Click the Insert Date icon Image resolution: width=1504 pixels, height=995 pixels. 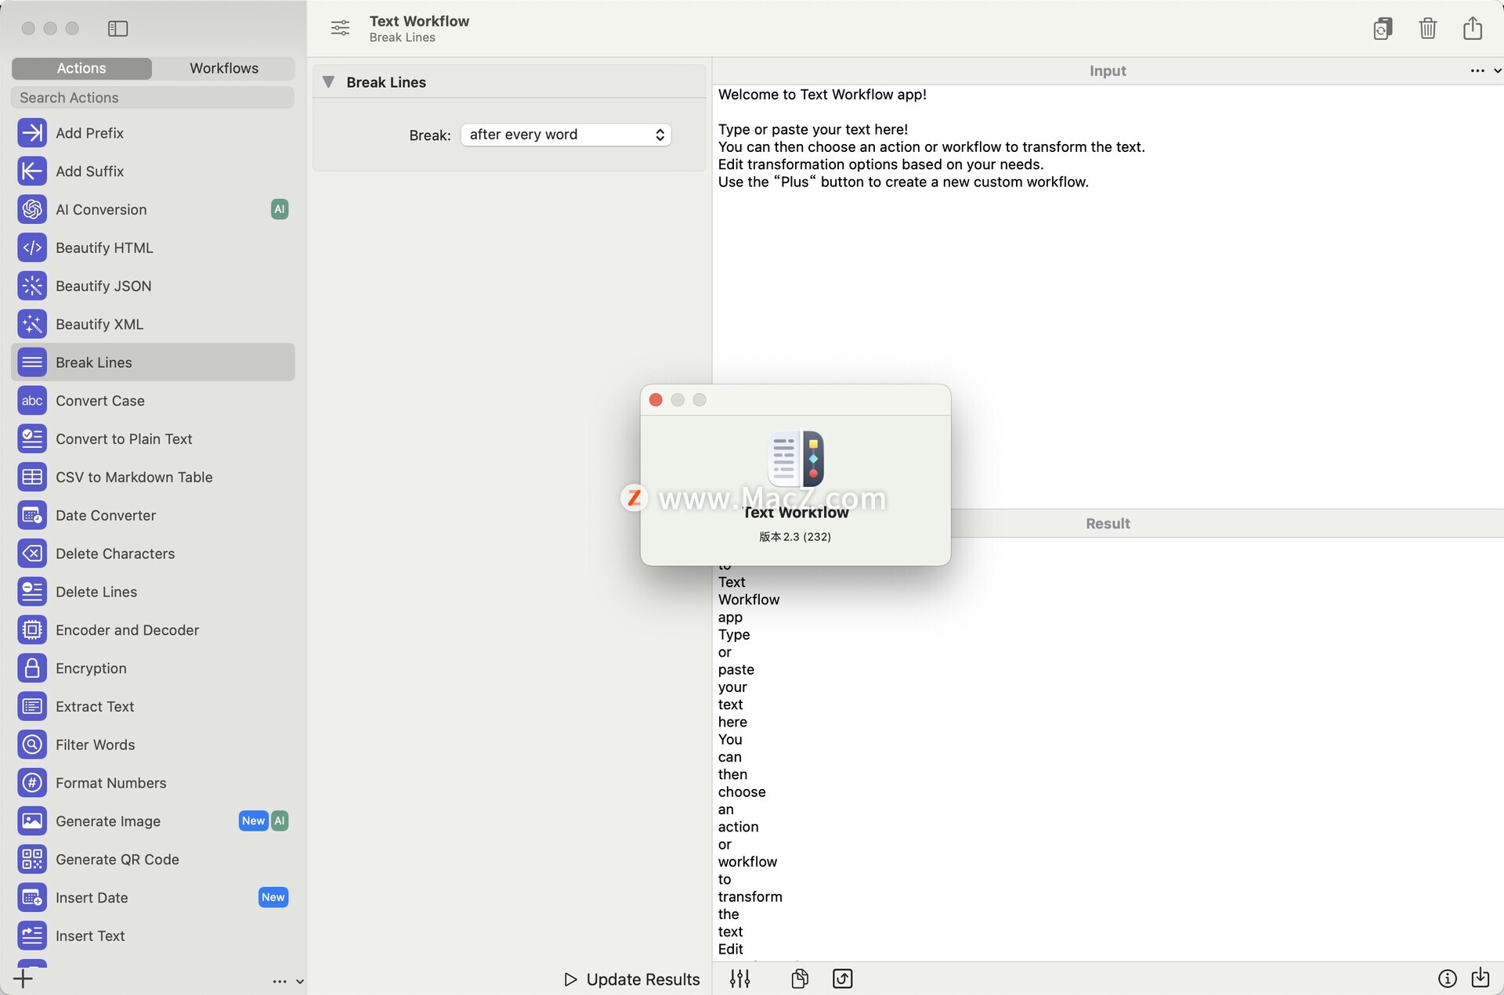32,898
